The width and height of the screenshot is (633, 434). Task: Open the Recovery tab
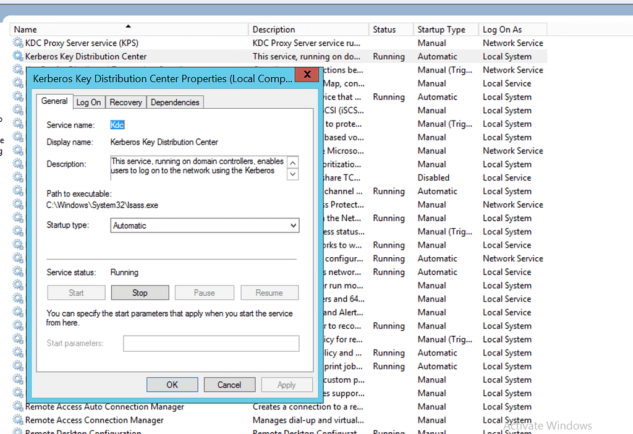click(125, 102)
